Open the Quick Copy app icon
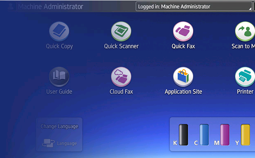 [59, 31]
